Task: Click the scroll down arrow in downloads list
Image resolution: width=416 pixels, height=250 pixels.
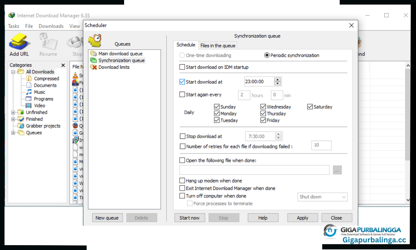Action: pyautogui.click(x=408, y=200)
